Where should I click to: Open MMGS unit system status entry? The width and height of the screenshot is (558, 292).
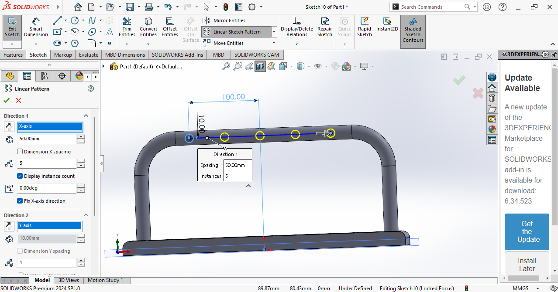(520, 288)
